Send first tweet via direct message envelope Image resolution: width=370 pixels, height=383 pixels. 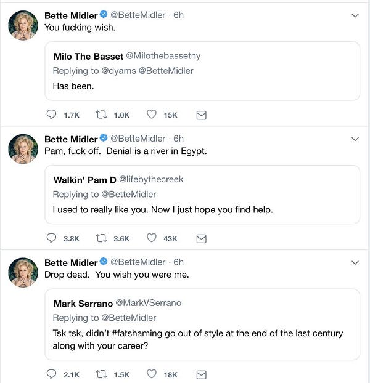(202, 115)
